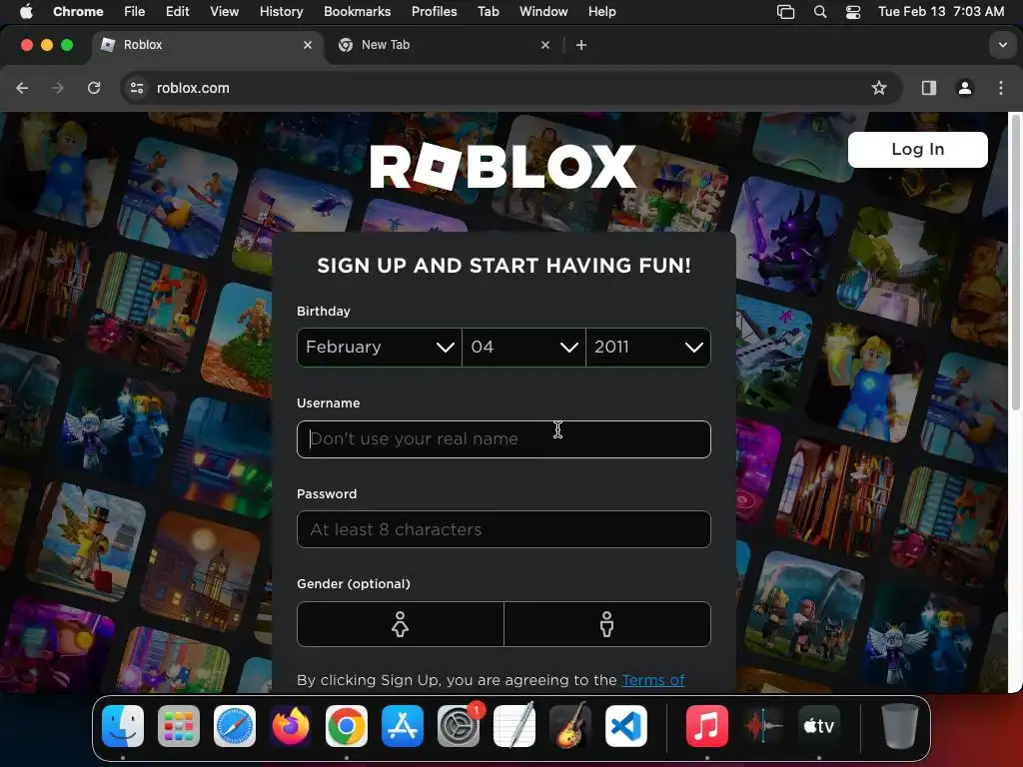Open the Profiles menu
Image resolution: width=1023 pixels, height=767 pixels.
[434, 11]
